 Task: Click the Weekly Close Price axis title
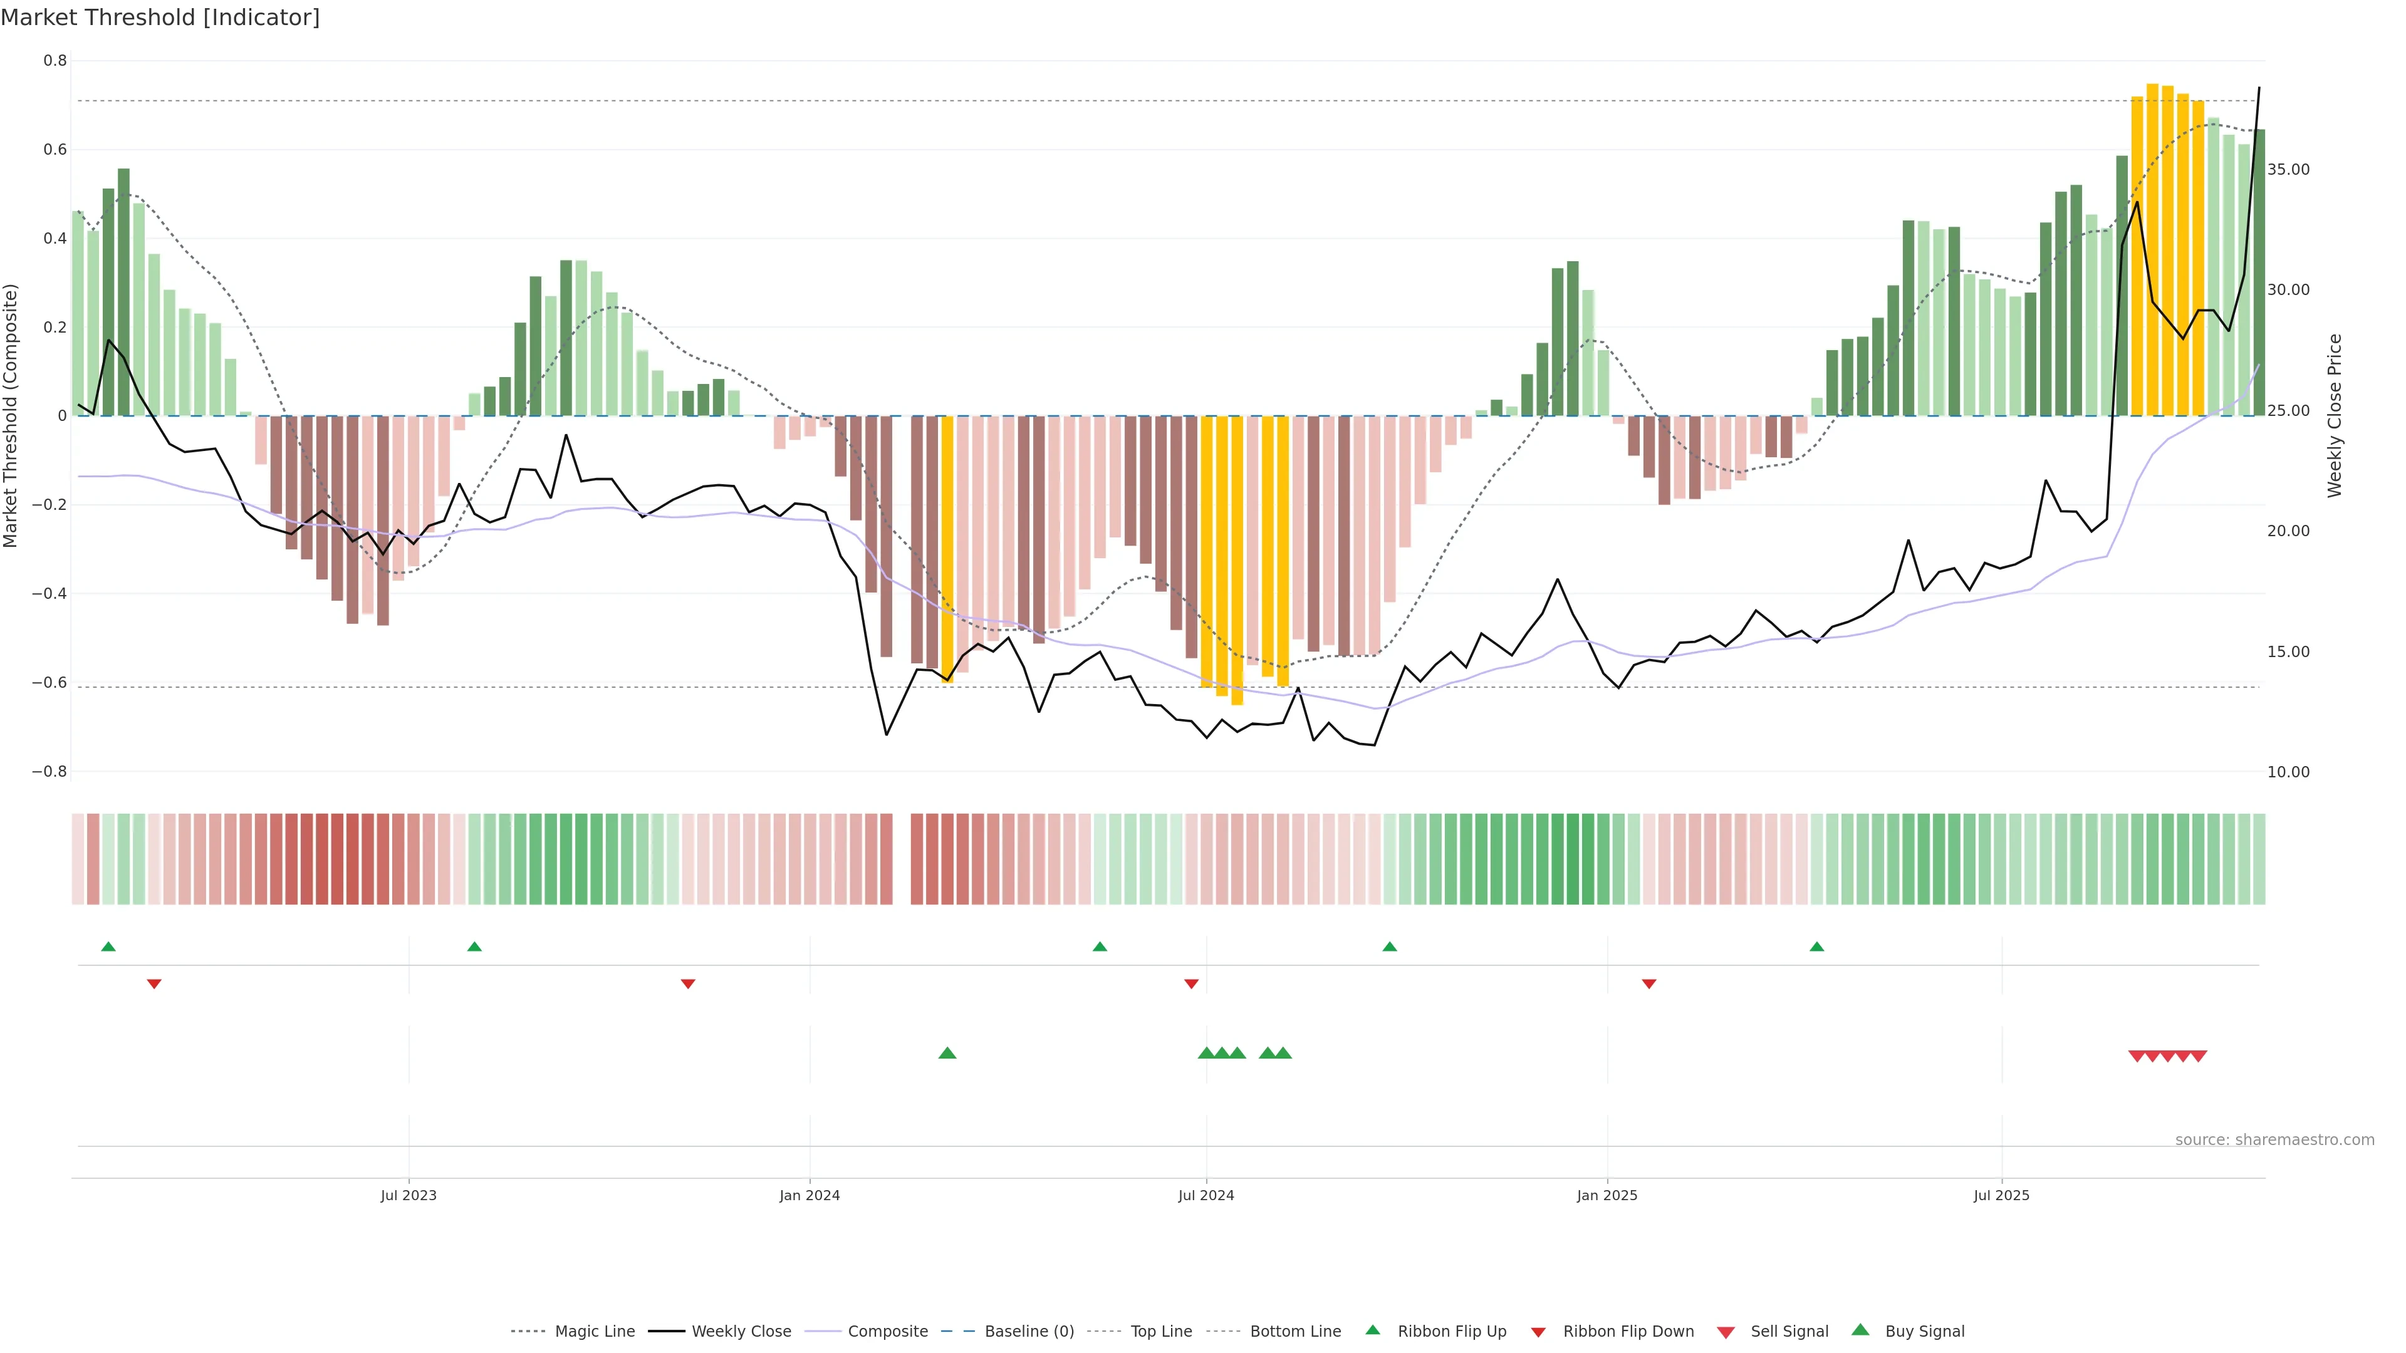point(2335,415)
